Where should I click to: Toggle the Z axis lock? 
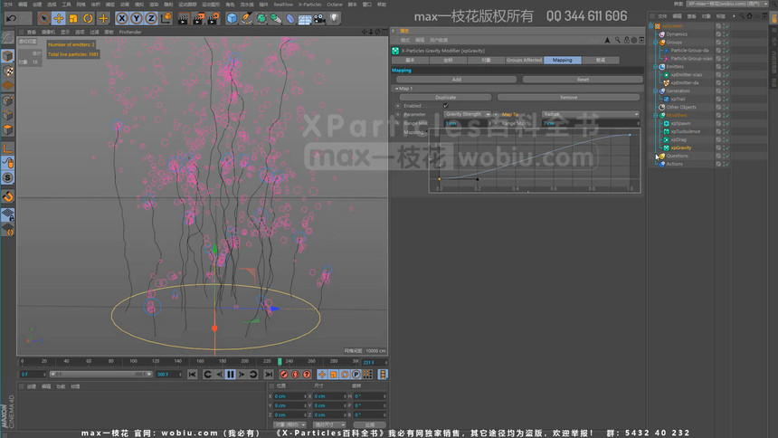pyautogui.click(x=151, y=19)
